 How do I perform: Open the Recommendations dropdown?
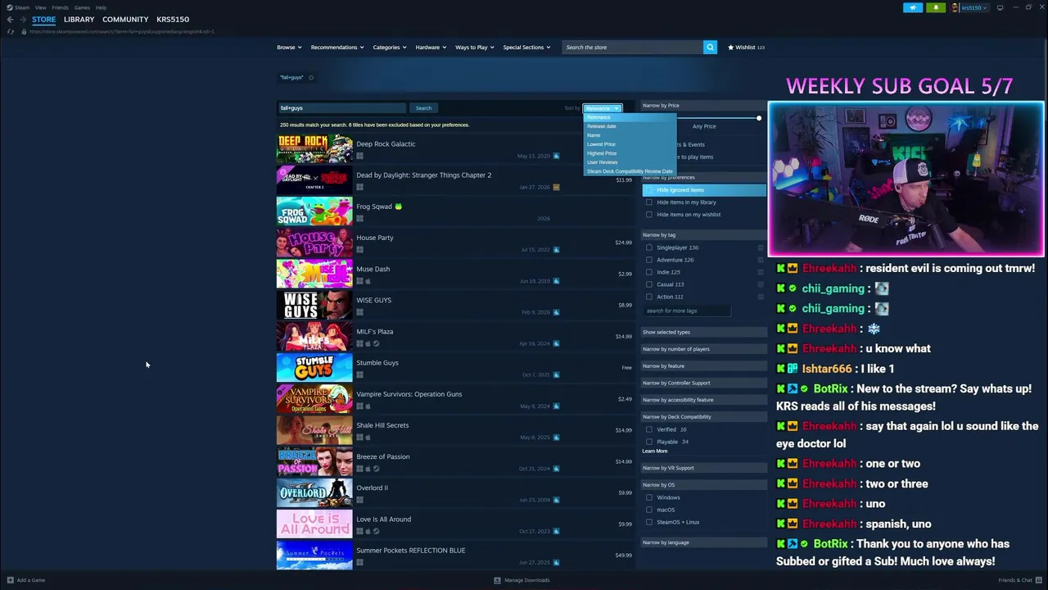pos(337,48)
